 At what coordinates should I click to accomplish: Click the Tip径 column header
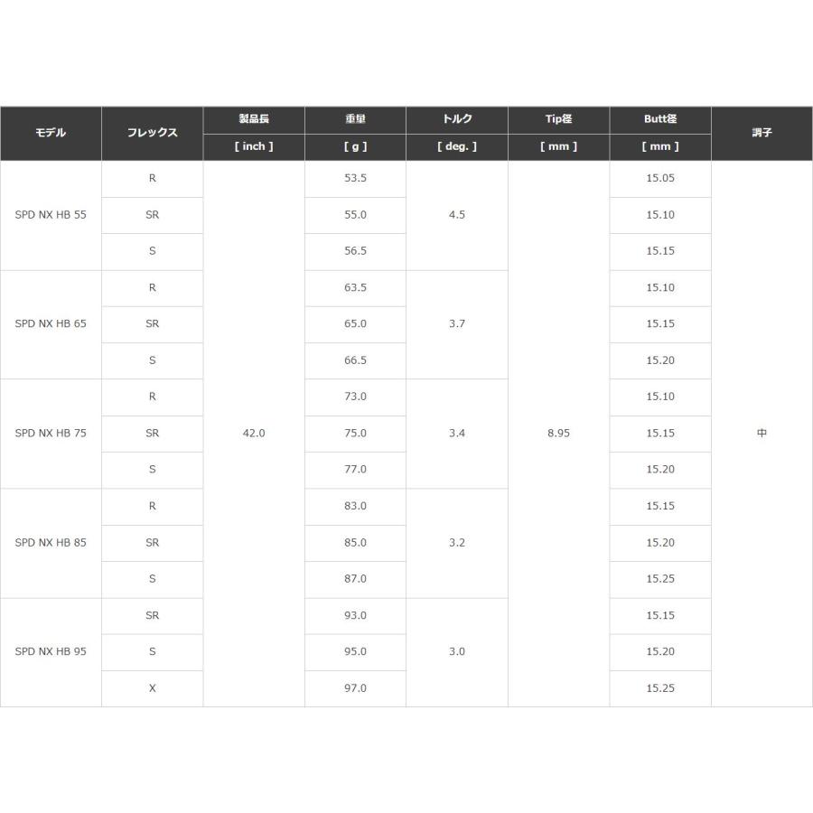coord(559,120)
